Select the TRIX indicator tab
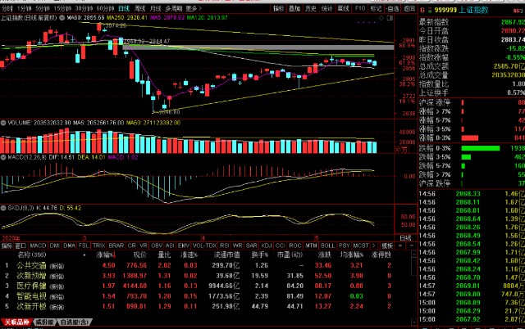The height and width of the screenshot is (329, 525). 98,246
